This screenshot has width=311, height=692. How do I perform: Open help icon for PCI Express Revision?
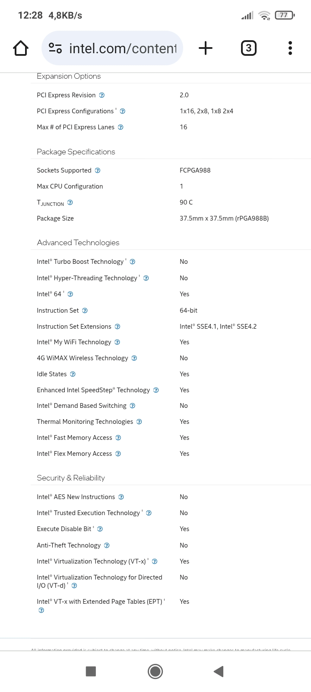[x=102, y=95]
